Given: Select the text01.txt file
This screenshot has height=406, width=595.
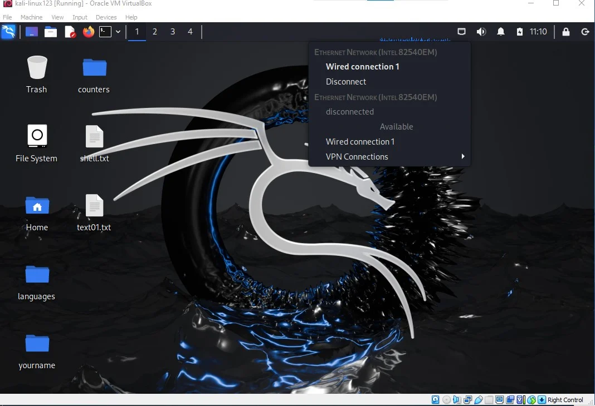Looking at the screenshot, I should coord(94,213).
